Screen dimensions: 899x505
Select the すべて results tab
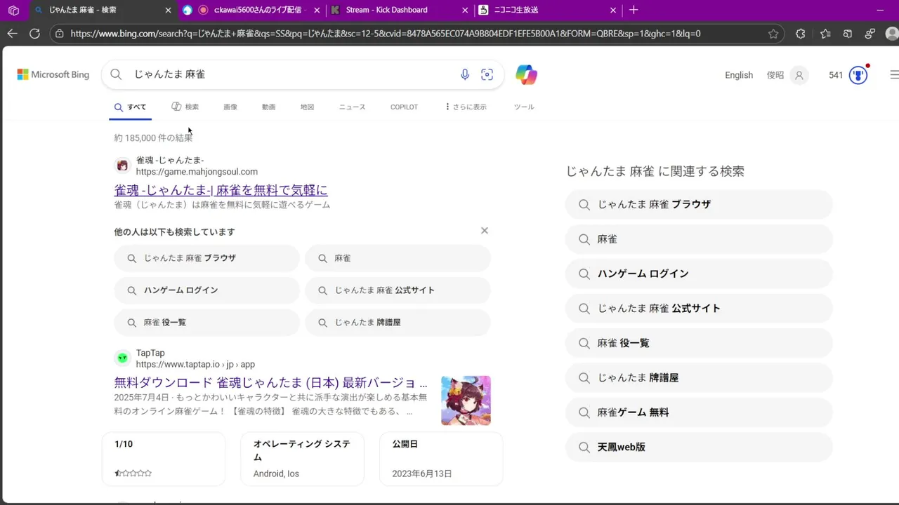pos(131,107)
